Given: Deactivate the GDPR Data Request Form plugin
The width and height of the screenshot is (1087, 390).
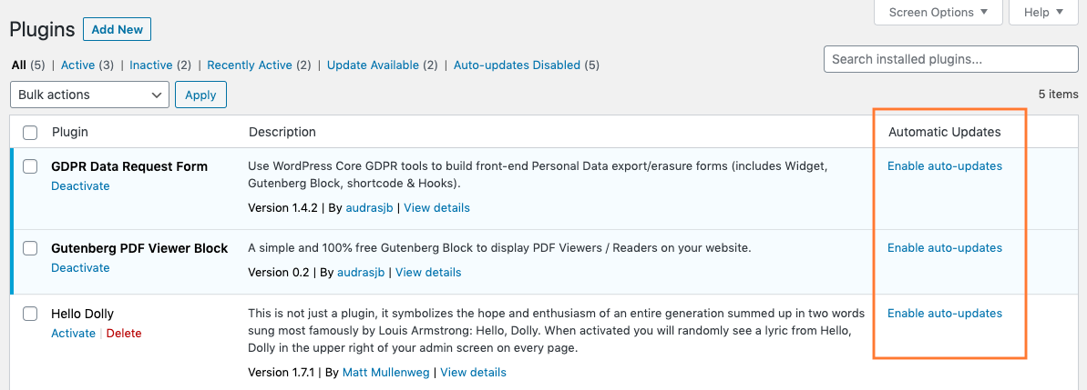Looking at the screenshot, I should tap(80, 186).
